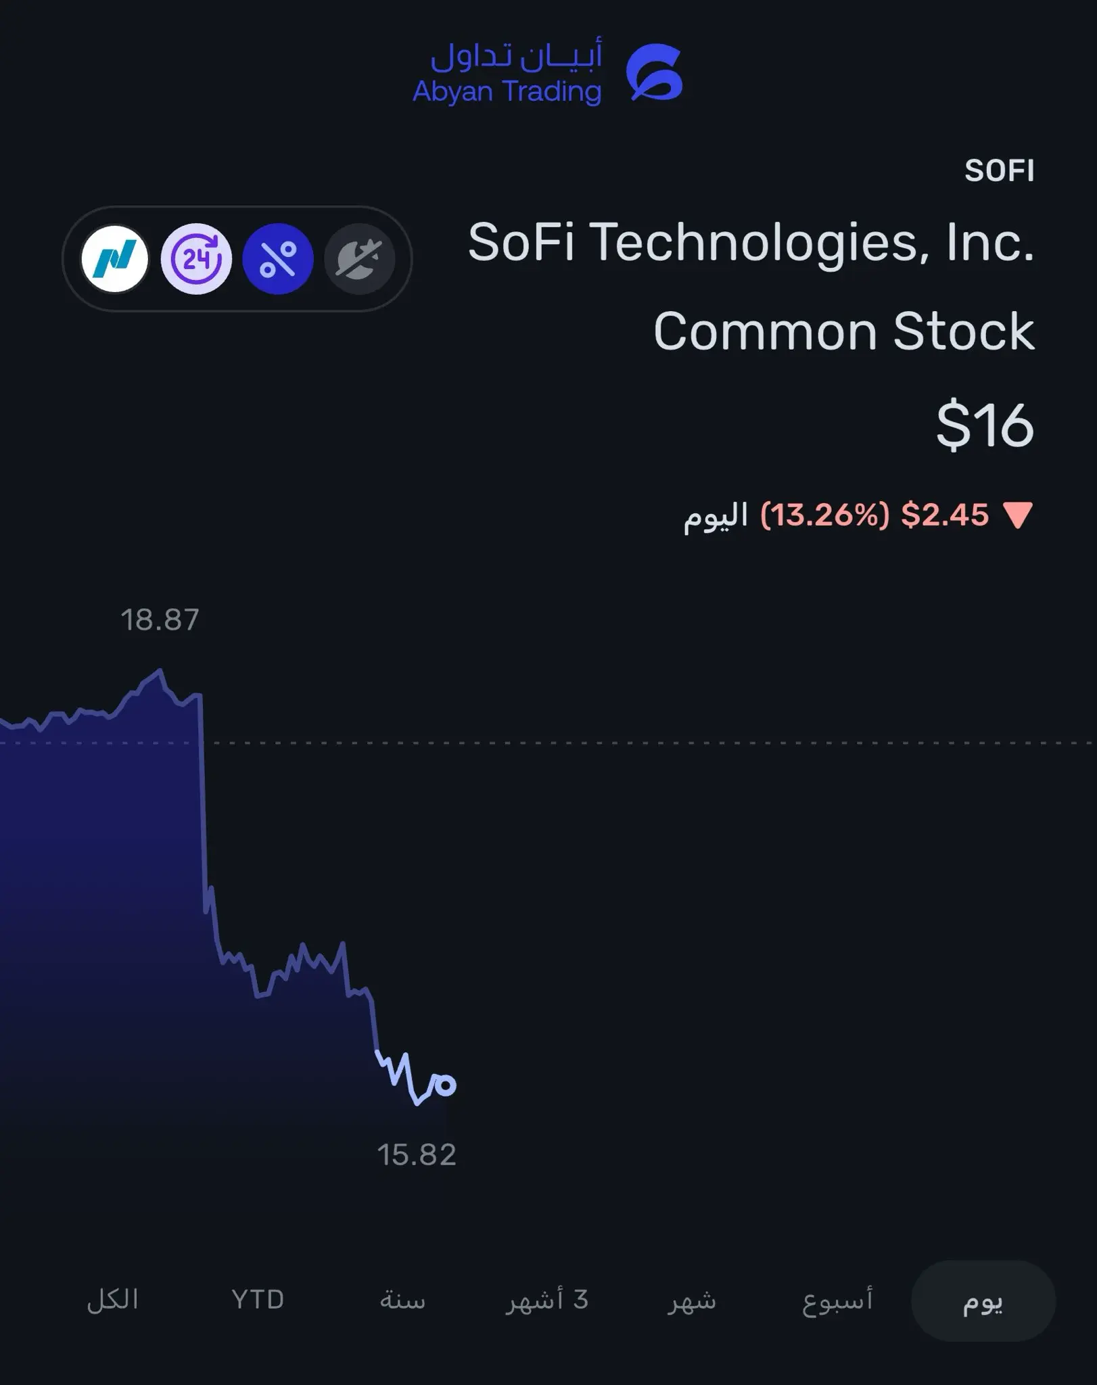Select the سنة (year) timeframe tab
The width and height of the screenshot is (1097, 1385).
pos(402,1300)
